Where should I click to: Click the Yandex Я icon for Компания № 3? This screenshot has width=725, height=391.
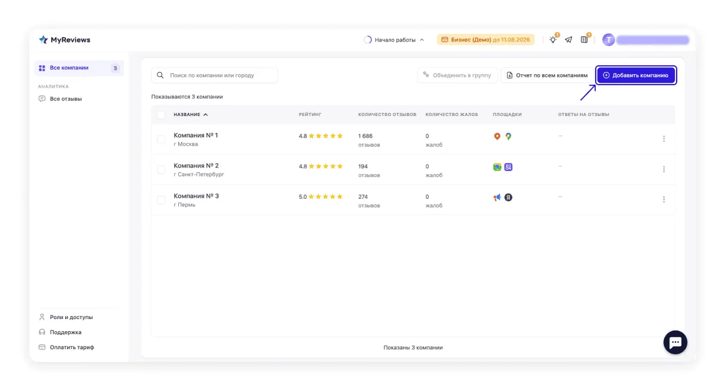tap(508, 198)
